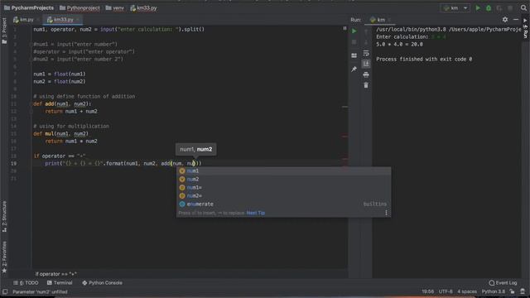Collapse comment block fold marker at #num1
The image size is (530, 298).
pyautogui.click(x=32, y=44)
